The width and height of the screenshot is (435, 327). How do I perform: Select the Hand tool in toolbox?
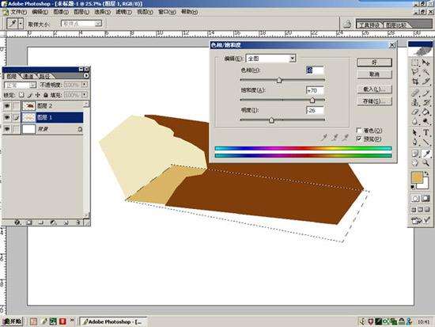[x=415, y=163]
